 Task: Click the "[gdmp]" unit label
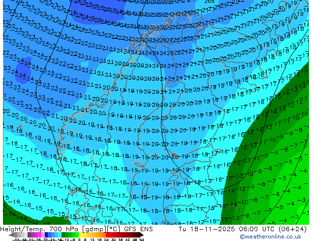tap(94, 229)
